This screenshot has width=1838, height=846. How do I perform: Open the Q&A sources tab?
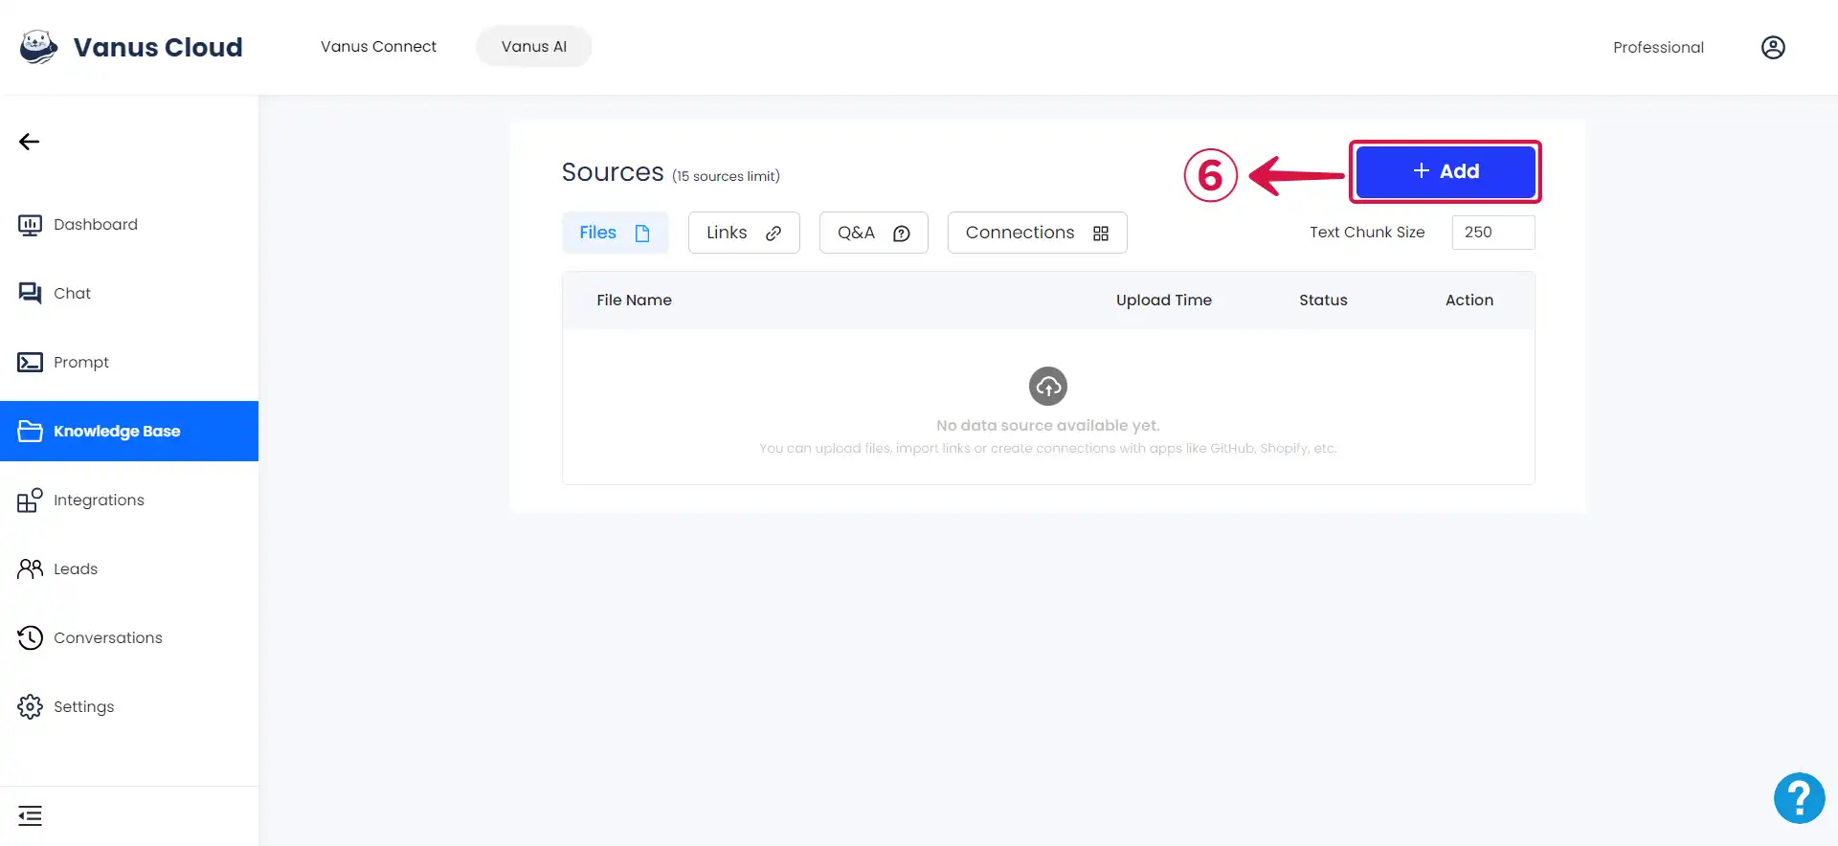(x=874, y=233)
